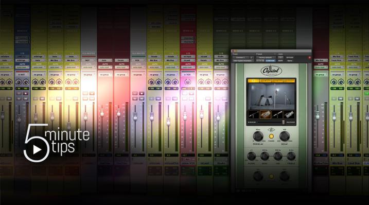Click the Predelay knob
Viewport: 369px width, 205px height.
pos(258,136)
